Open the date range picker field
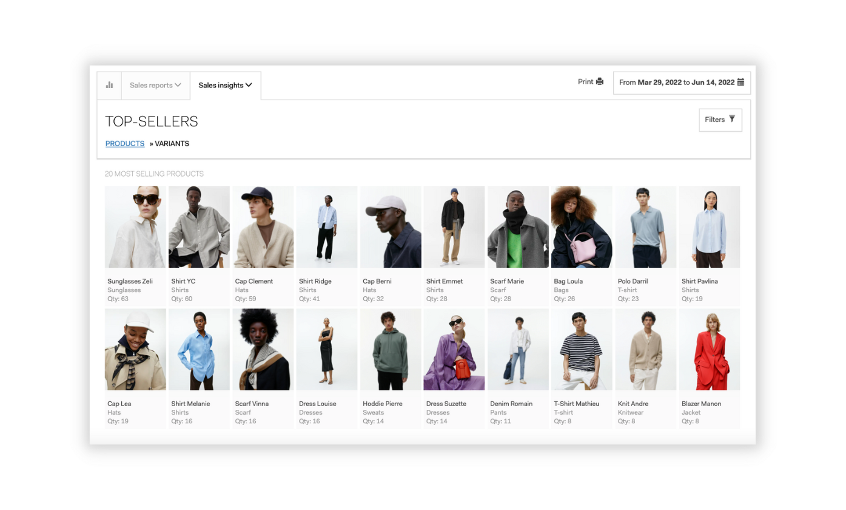846x510 pixels. (682, 83)
